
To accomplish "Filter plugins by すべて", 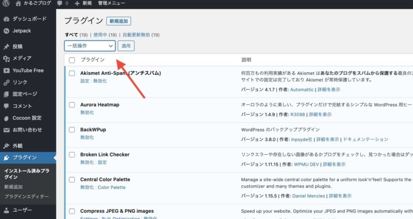I will click(x=71, y=35).
